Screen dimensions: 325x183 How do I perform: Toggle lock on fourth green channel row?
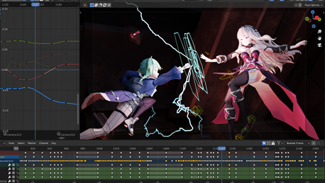(18, 177)
